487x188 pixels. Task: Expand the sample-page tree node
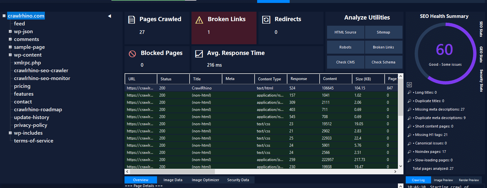tap(10, 47)
